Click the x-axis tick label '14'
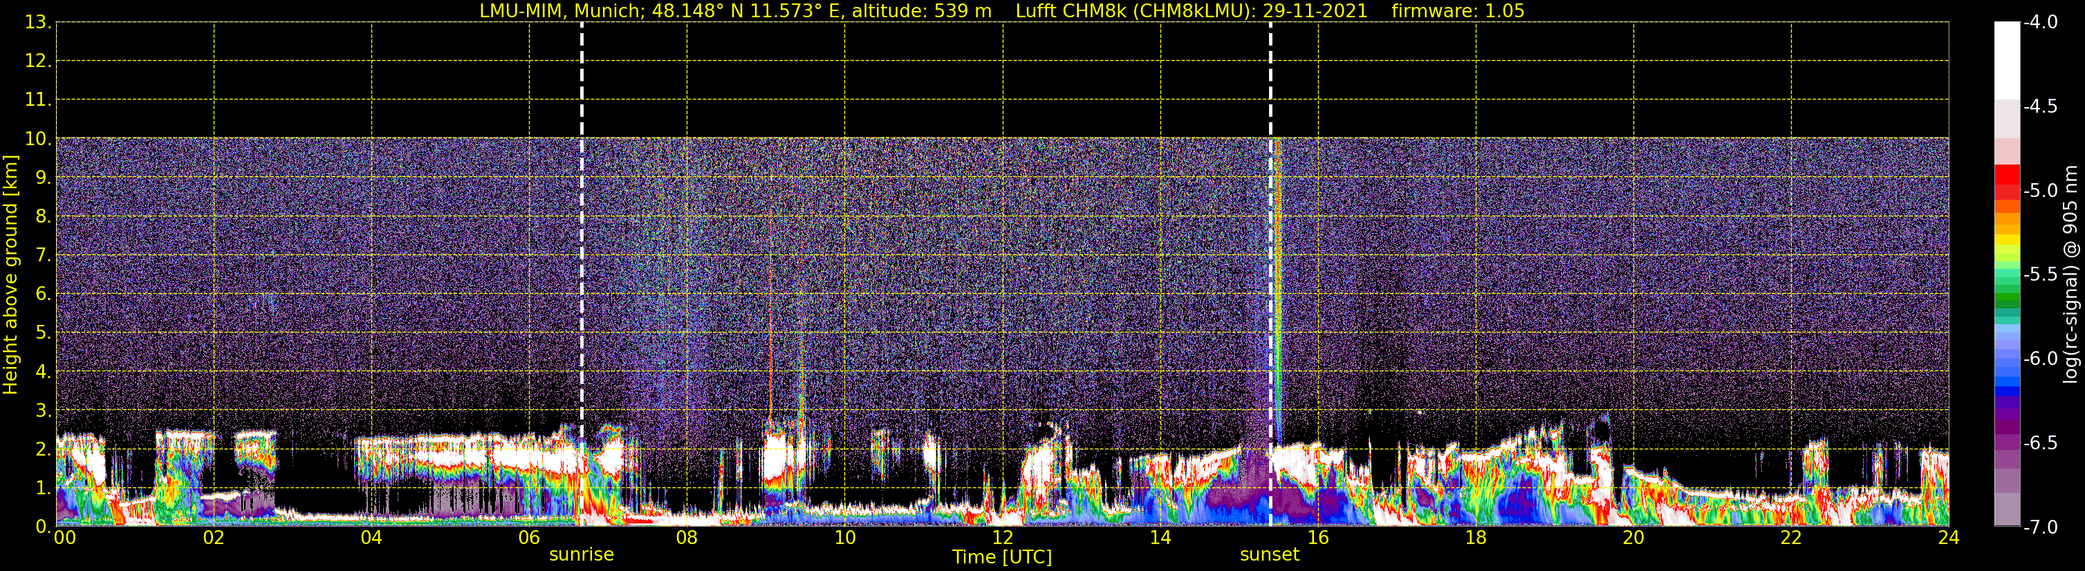 click(1160, 538)
